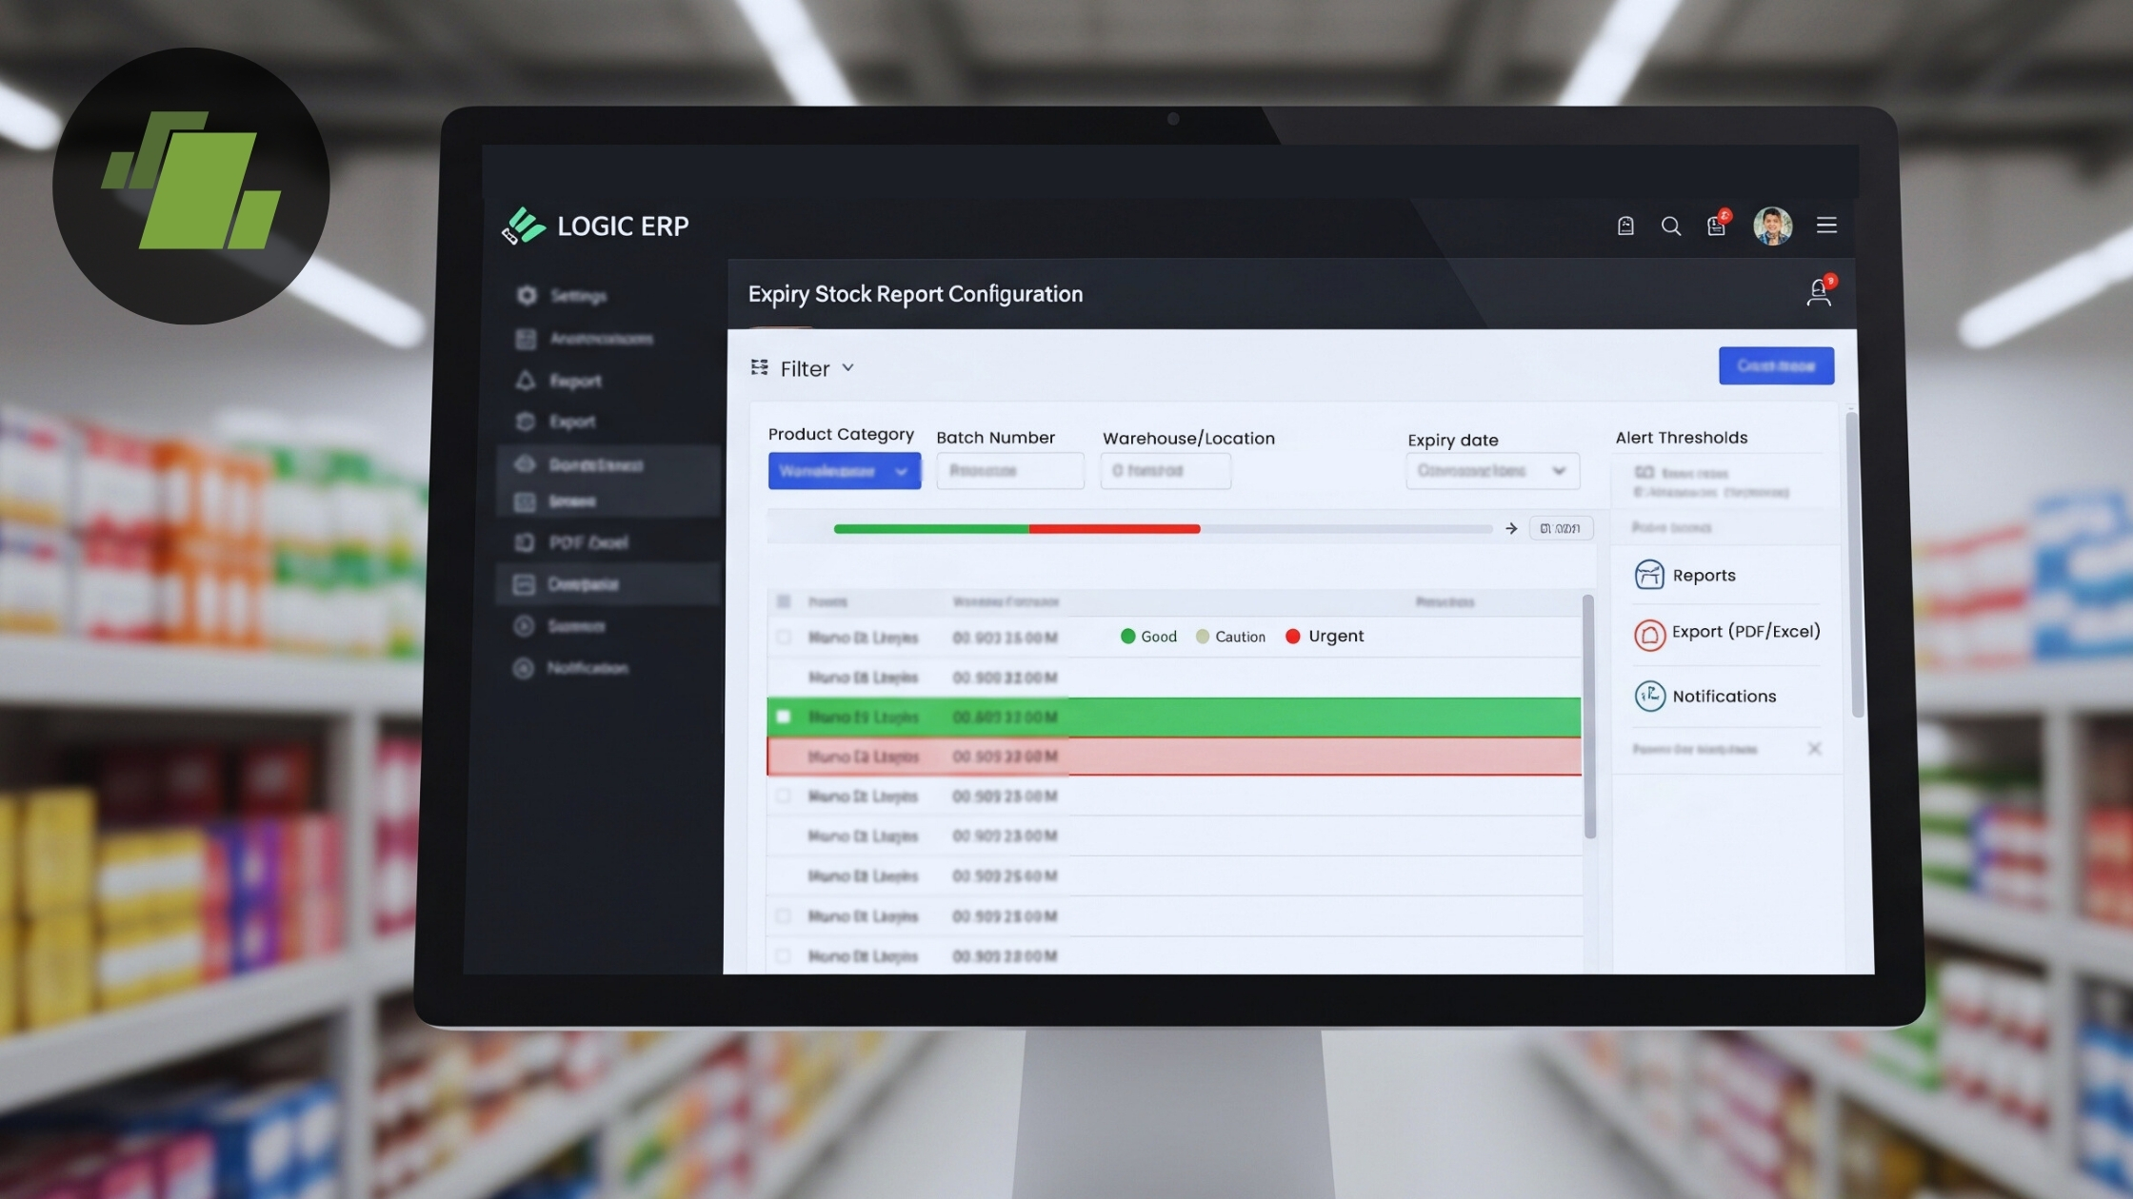2133x1199 pixels.
Task: Open the hamburger menu at top right
Action: [x=1826, y=226]
